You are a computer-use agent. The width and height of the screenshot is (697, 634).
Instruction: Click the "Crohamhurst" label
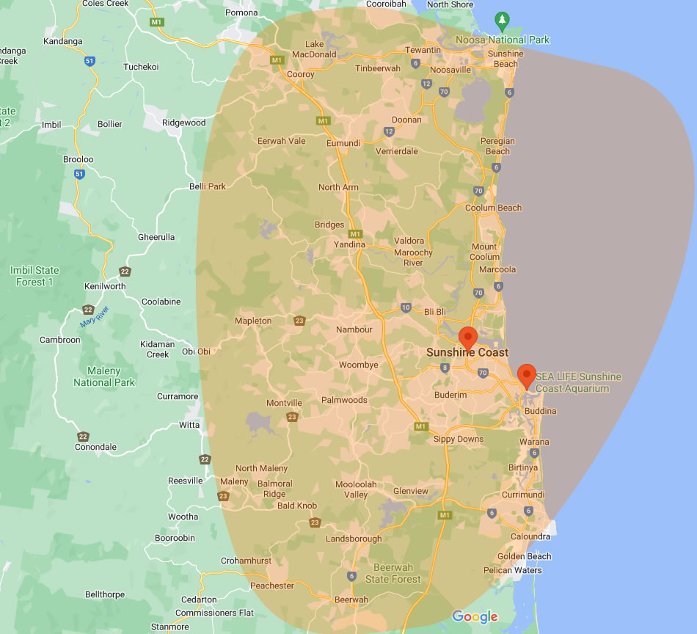pyautogui.click(x=246, y=561)
